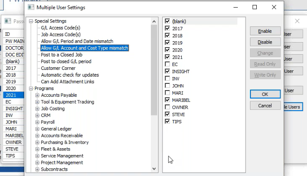This screenshot has width=307, height=176.
Task: Check the JOHN user checkbox
Action: coord(167,86)
